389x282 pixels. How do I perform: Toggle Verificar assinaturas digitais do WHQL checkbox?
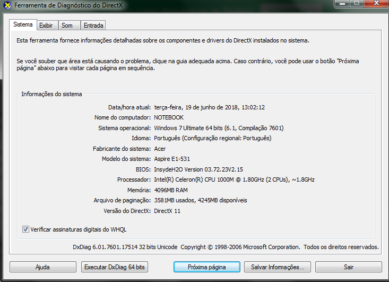click(25, 229)
